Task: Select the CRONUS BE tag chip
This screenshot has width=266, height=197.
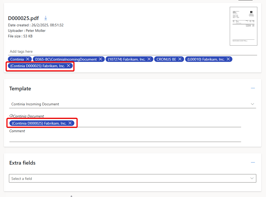Action: tap(166, 59)
